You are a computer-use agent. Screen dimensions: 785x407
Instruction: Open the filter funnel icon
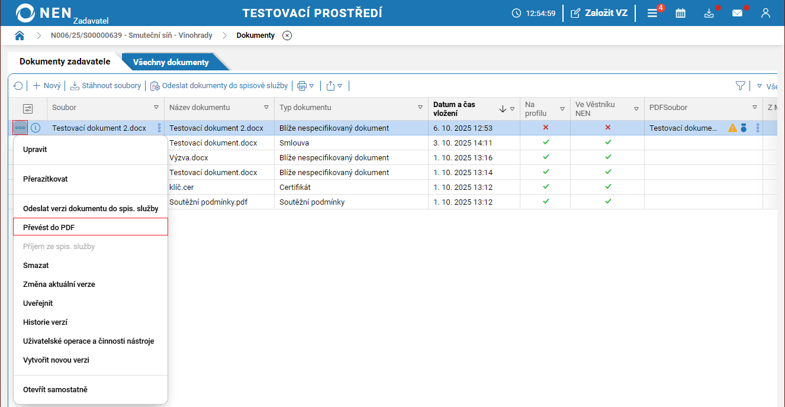(x=740, y=86)
